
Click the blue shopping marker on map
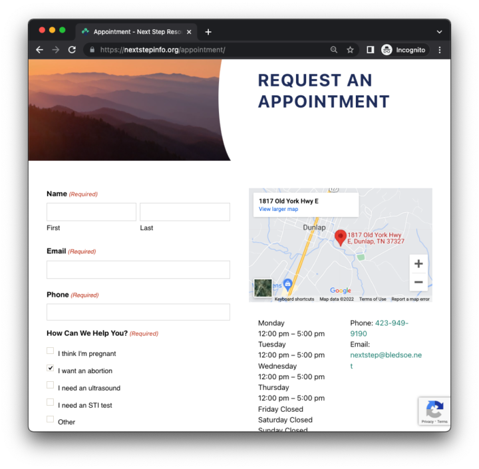[x=287, y=285]
